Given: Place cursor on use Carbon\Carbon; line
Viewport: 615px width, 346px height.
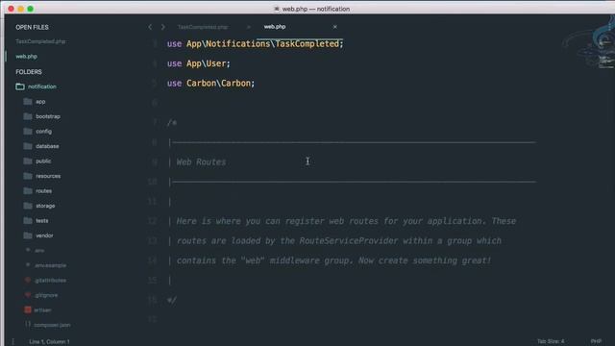Looking at the screenshot, I should [x=210, y=84].
